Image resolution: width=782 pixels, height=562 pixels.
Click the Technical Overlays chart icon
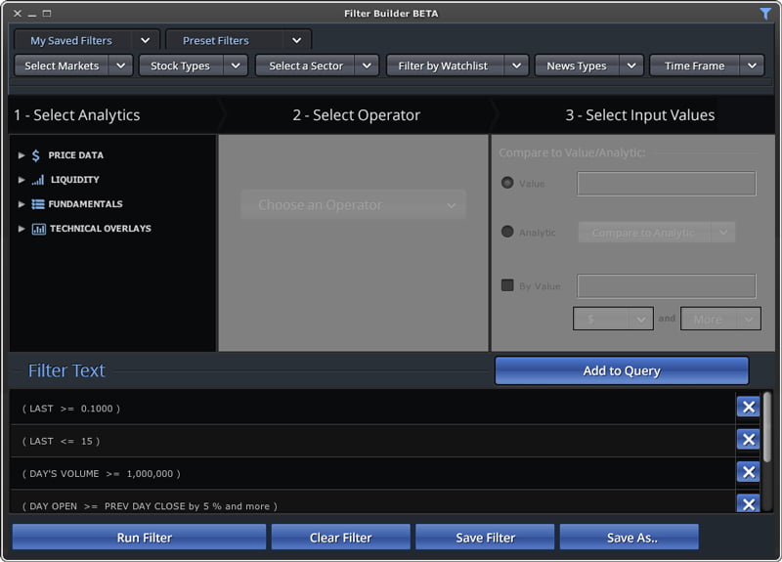(x=38, y=229)
